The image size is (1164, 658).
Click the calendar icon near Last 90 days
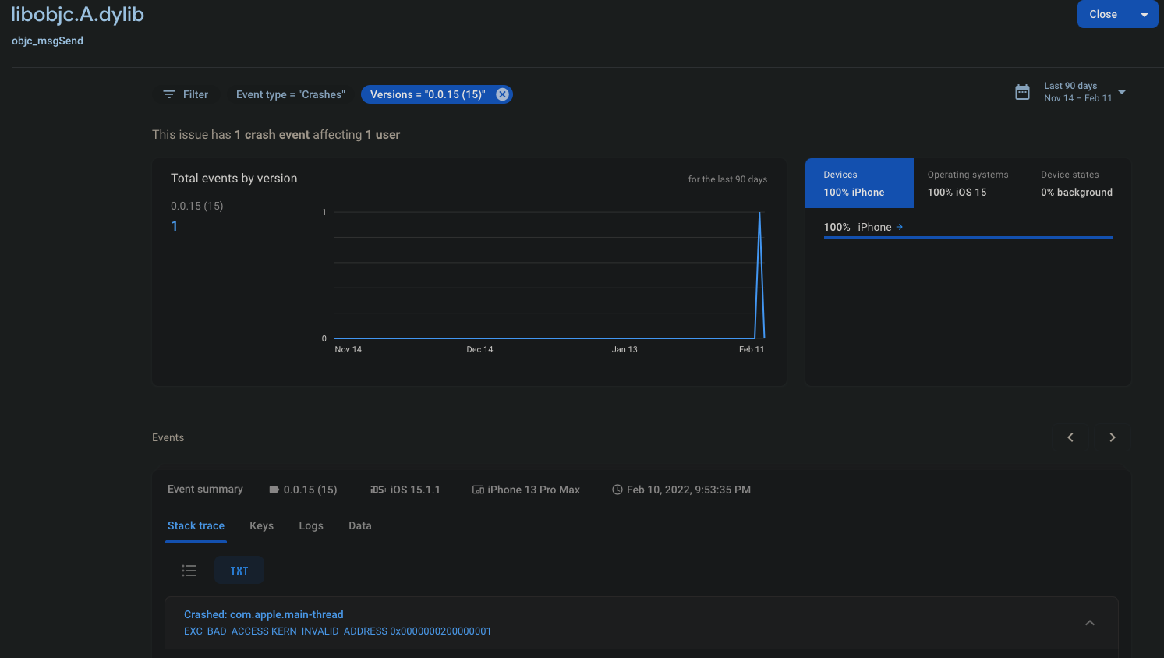[x=1022, y=92]
